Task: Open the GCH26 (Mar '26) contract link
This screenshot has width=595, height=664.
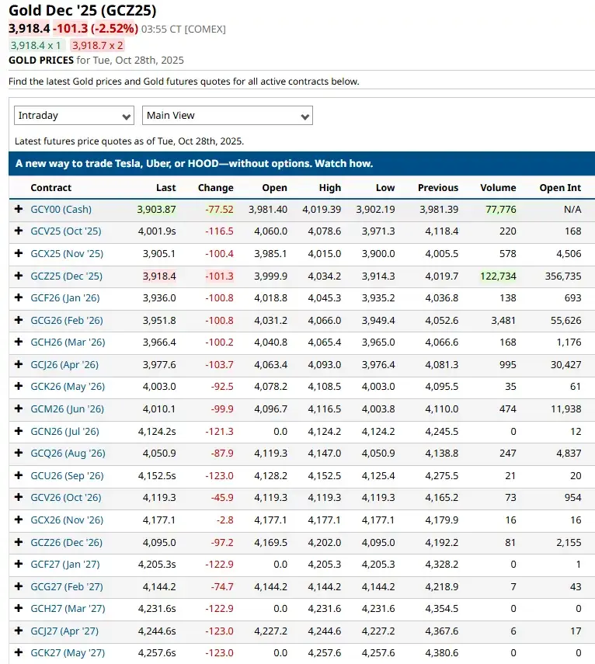Action: coord(68,342)
